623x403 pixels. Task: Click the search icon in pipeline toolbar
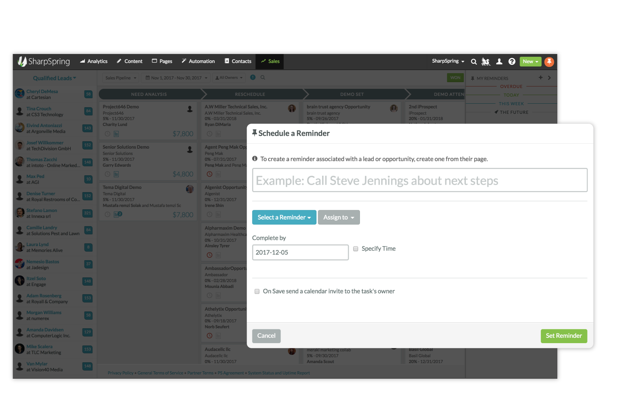[x=263, y=77]
